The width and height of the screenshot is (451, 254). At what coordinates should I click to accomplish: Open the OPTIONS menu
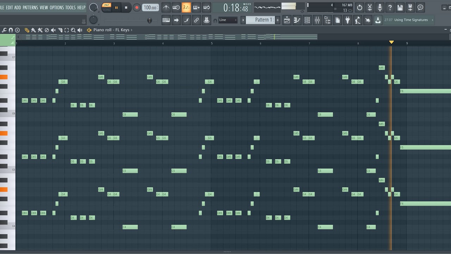57,7
